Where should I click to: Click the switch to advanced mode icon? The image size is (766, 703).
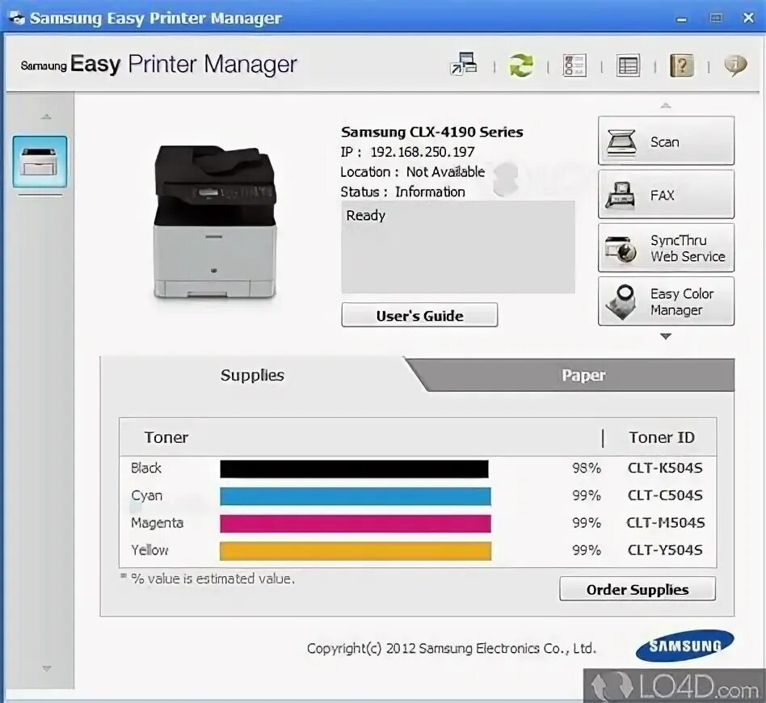tap(463, 64)
